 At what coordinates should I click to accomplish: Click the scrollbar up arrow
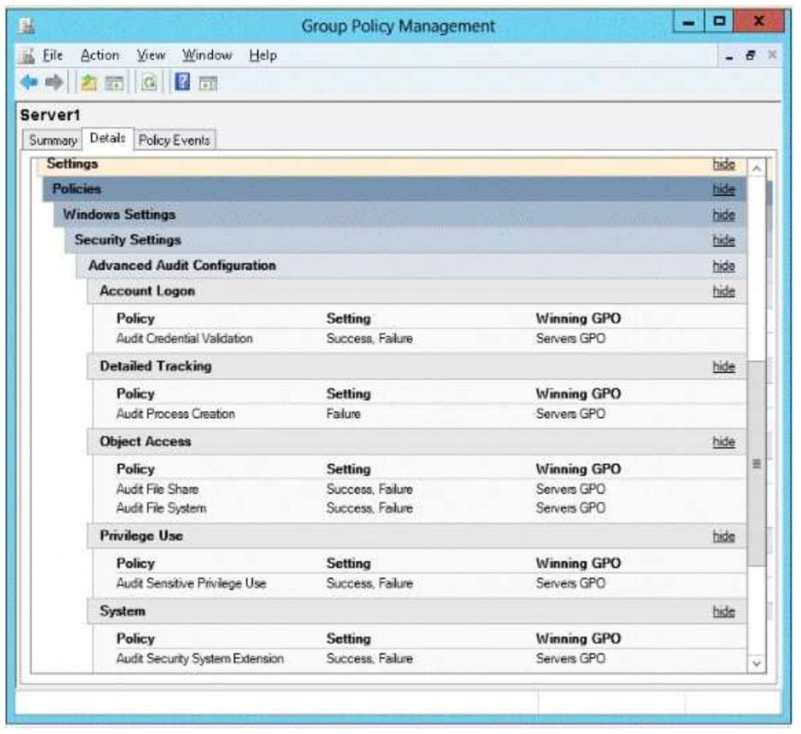coord(757,168)
